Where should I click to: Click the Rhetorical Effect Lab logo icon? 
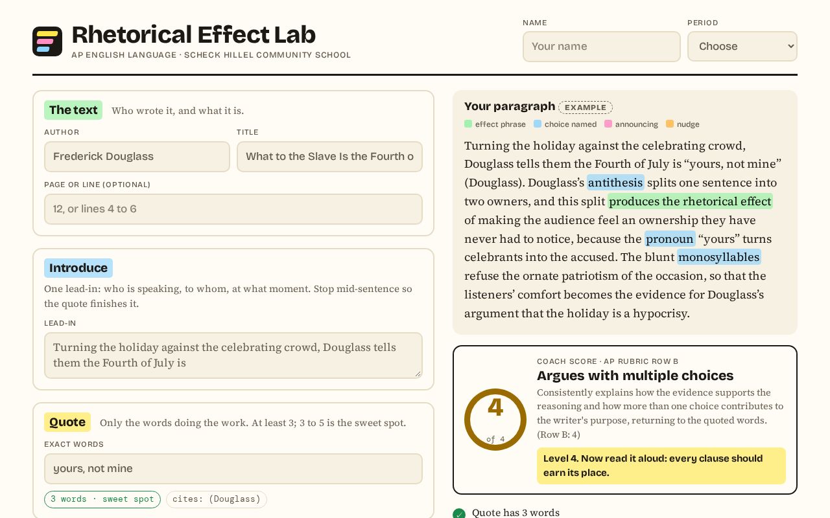tap(47, 41)
